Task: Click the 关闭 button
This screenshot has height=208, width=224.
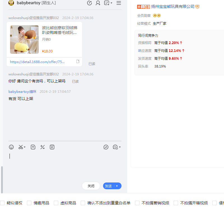Action: pos(91,186)
